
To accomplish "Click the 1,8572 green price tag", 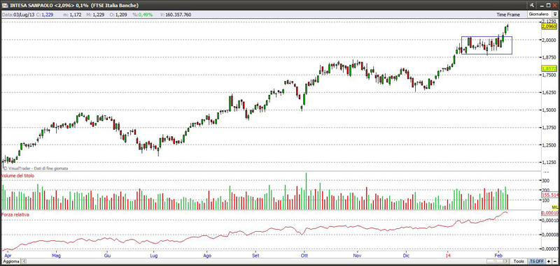I will (548, 68).
